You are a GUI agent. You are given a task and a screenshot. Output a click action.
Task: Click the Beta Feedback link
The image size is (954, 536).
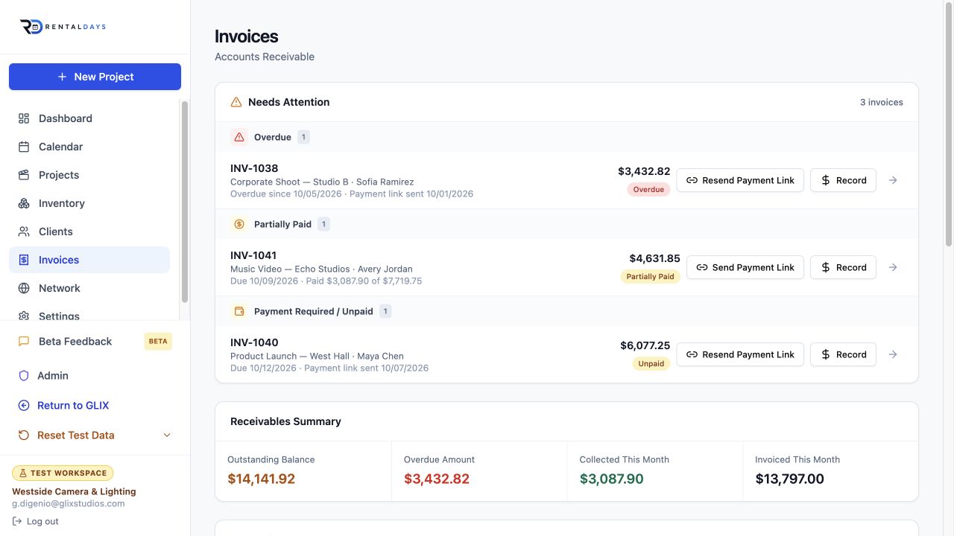[95, 341]
